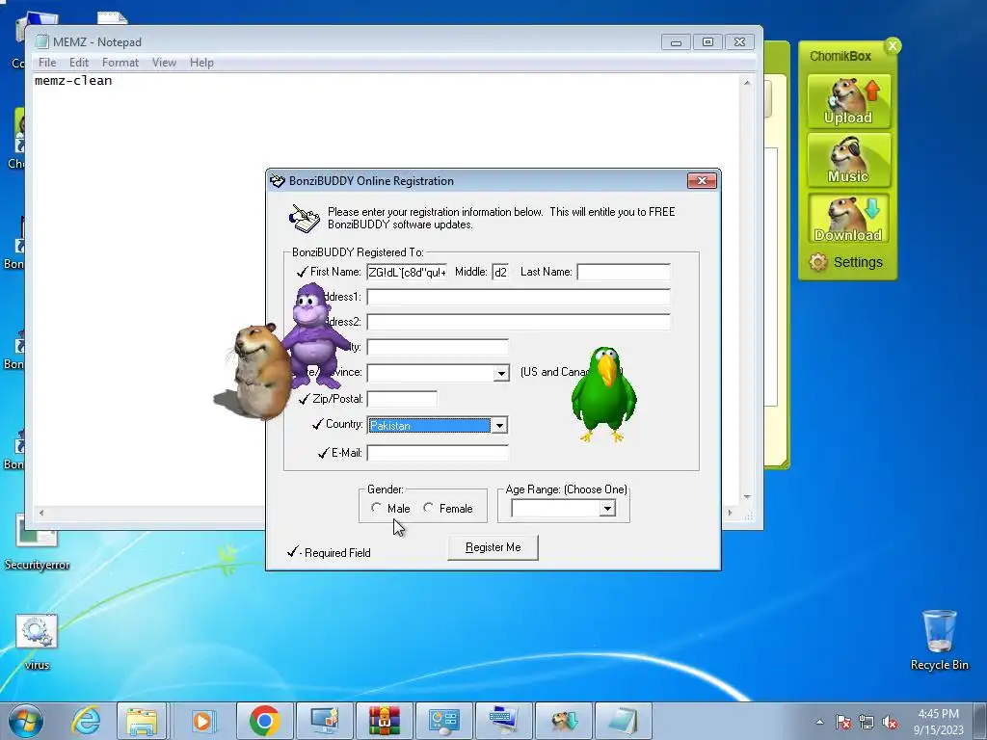Click Notepad horizontal scrollbar right arrow
Screen dimensions: 987x740
tap(731, 513)
